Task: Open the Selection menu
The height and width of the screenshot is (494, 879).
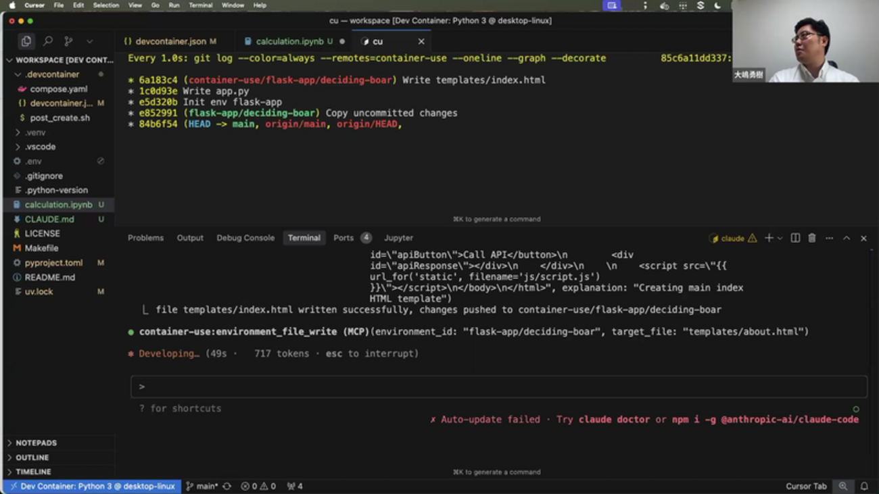Action: [105, 5]
